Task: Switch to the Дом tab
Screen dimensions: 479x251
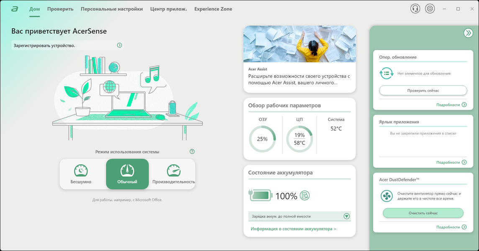Action: [x=35, y=9]
